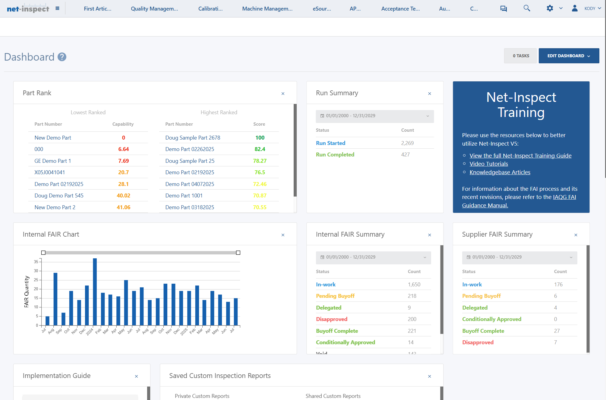Click the chart range slider's left handle
Screen dimensions: 606x400
[43, 253]
